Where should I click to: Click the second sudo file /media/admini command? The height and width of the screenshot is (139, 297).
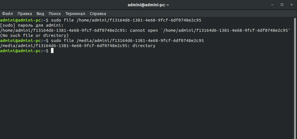(x=127, y=41)
